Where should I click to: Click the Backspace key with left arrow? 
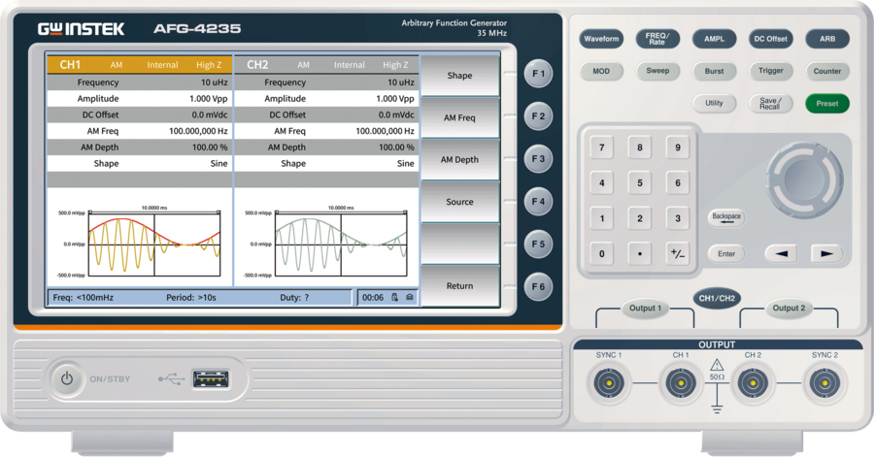coord(726,217)
